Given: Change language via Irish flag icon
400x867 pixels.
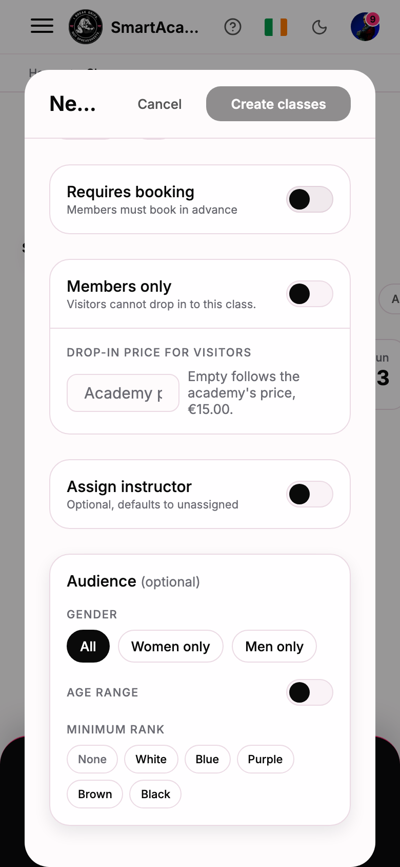Looking at the screenshot, I should (x=276, y=27).
